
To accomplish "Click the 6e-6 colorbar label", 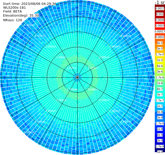I will (160, 66).
